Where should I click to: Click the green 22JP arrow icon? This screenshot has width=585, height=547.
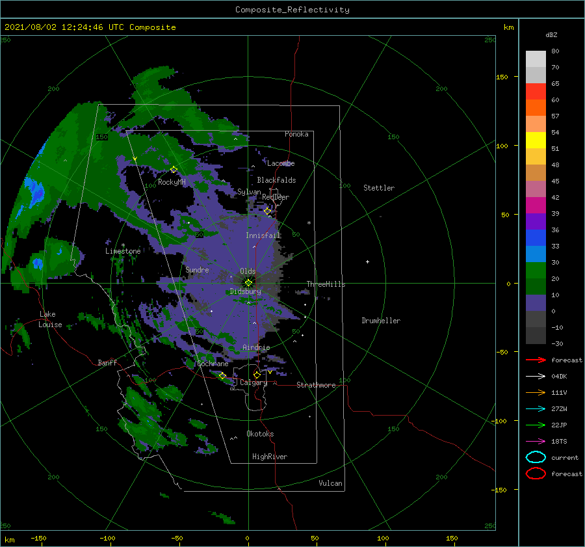pyautogui.click(x=536, y=425)
